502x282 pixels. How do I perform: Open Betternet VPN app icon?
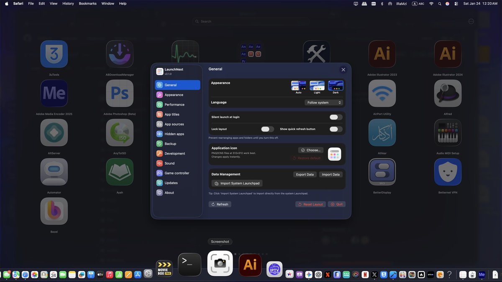click(x=448, y=172)
